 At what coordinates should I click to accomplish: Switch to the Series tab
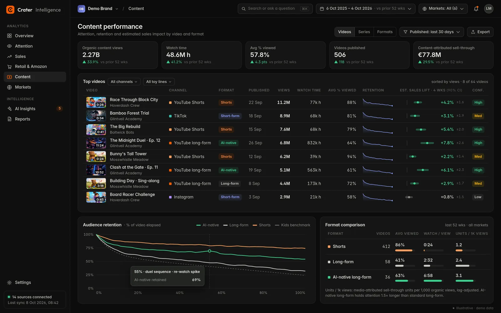point(364,32)
